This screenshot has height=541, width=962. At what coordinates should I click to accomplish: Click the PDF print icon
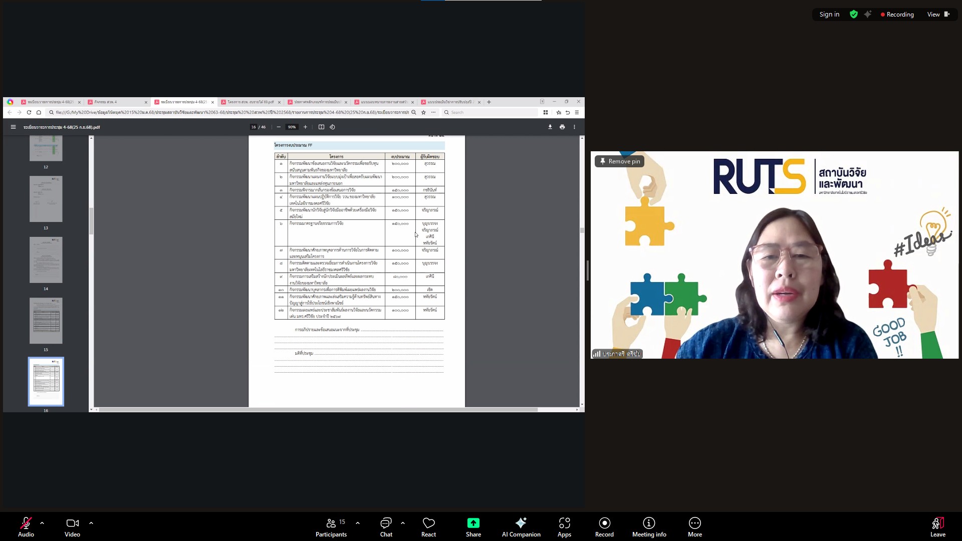click(562, 127)
